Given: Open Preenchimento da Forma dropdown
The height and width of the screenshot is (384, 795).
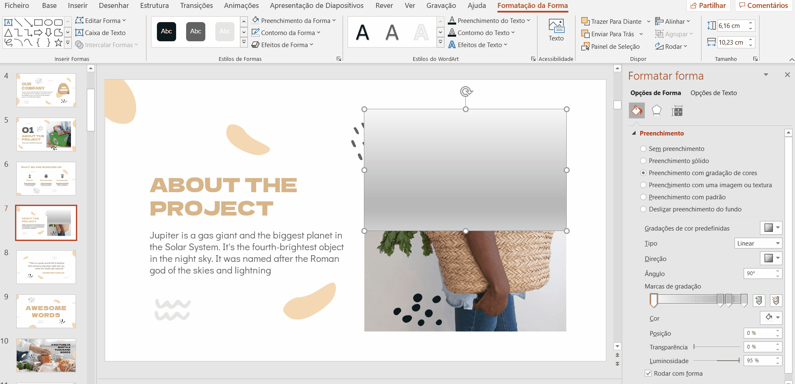Looking at the screenshot, I should [294, 20].
